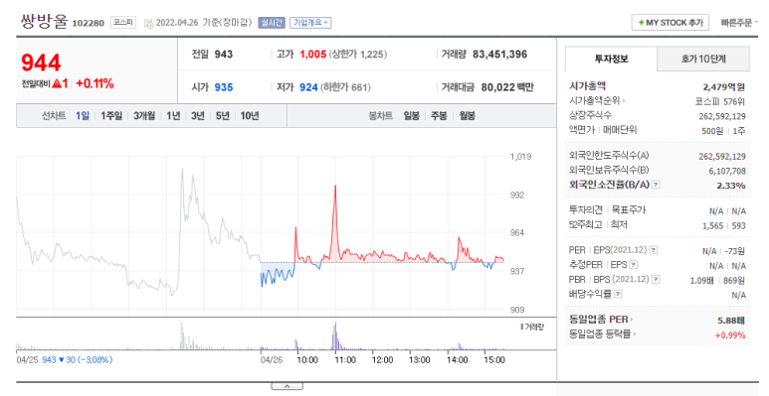Open help icon beside 배당수익률
769x396 pixels.
tap(618, 294)
